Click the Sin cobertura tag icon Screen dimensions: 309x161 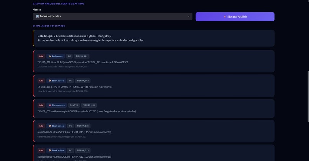coord(50,105)
